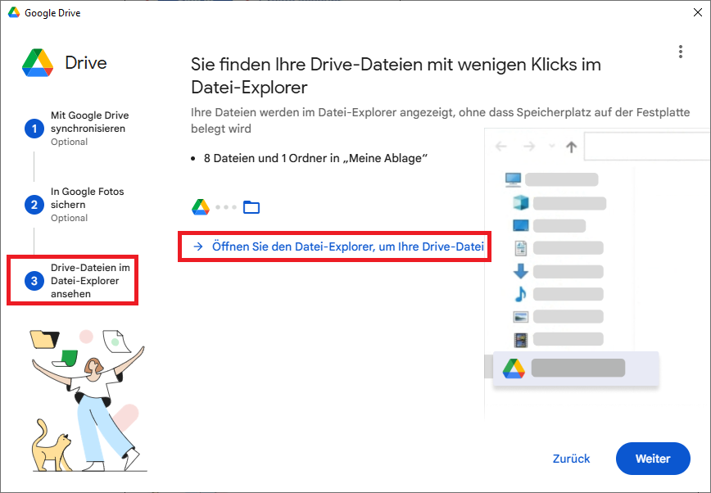Expand the small history dropdown arrow
Viewport: 711px width, 493px height.
click(551, 147)
